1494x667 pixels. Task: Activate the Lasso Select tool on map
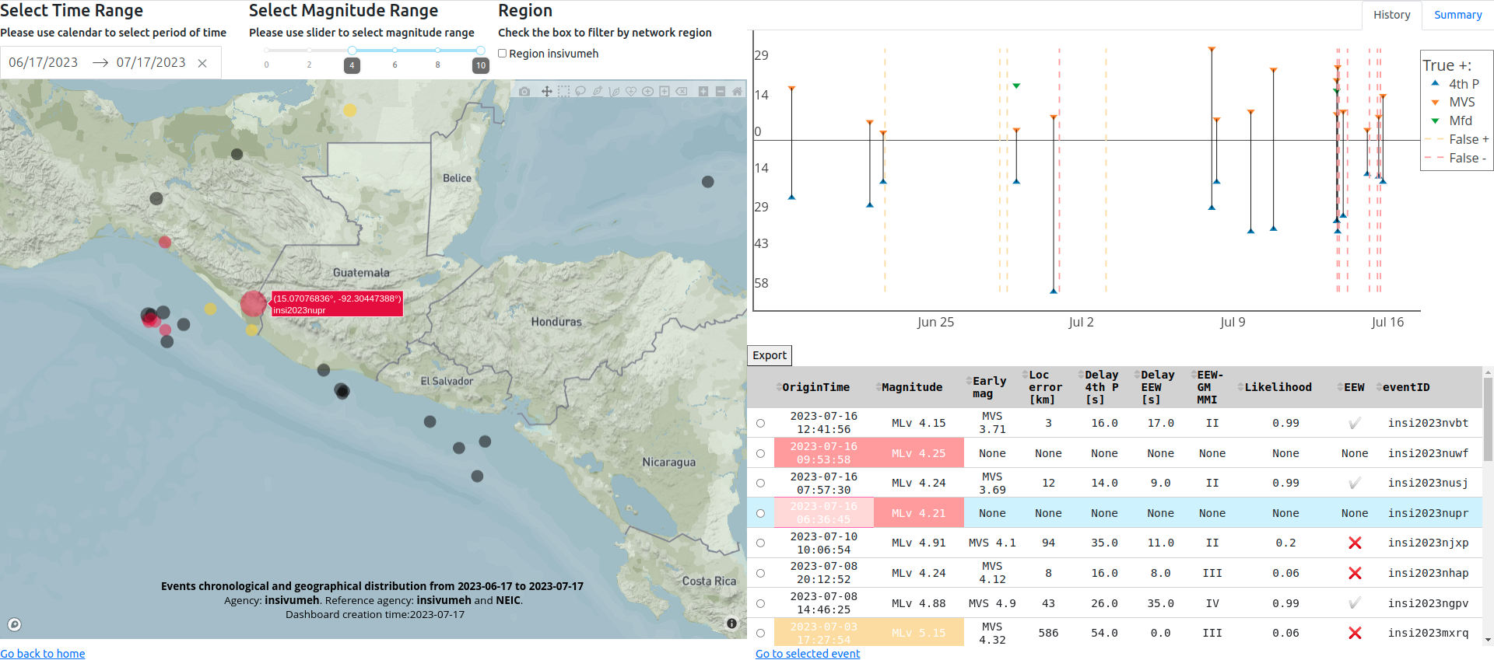click(580, 92)
